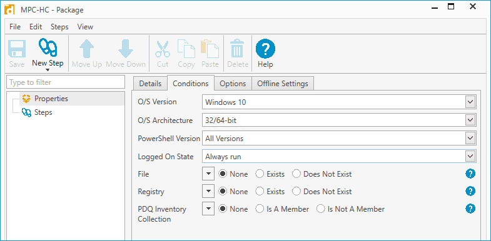The width and height of the screenshot is (491, 241).
Task: Open Help via question mark icon
Action: [266, 49]
